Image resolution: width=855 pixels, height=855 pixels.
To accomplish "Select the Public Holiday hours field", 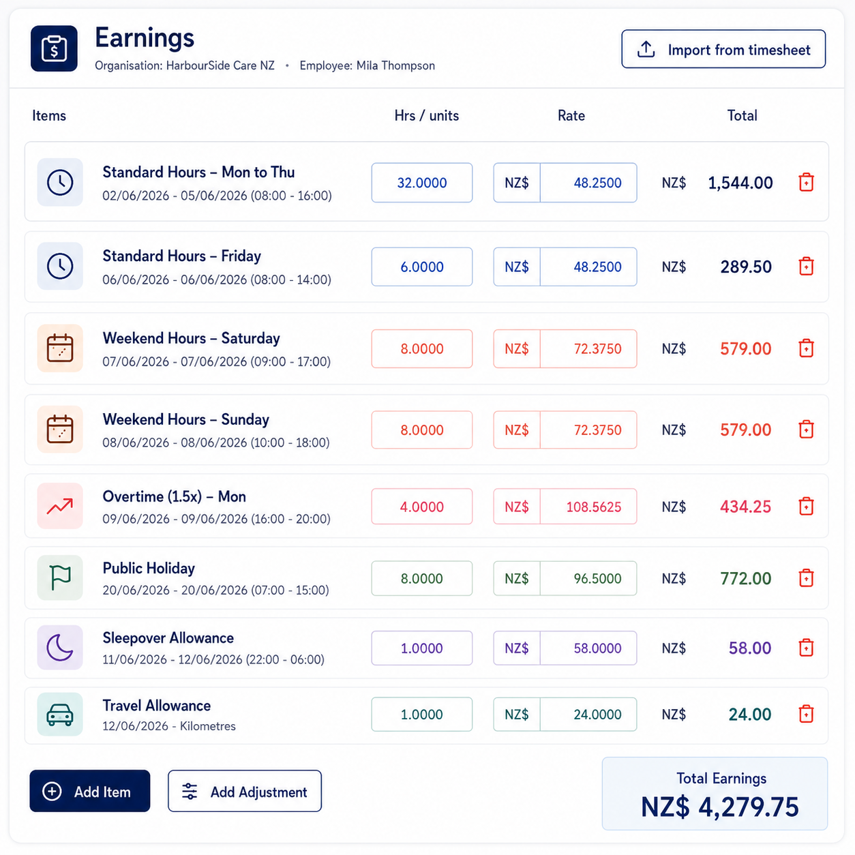I will 422,578.
